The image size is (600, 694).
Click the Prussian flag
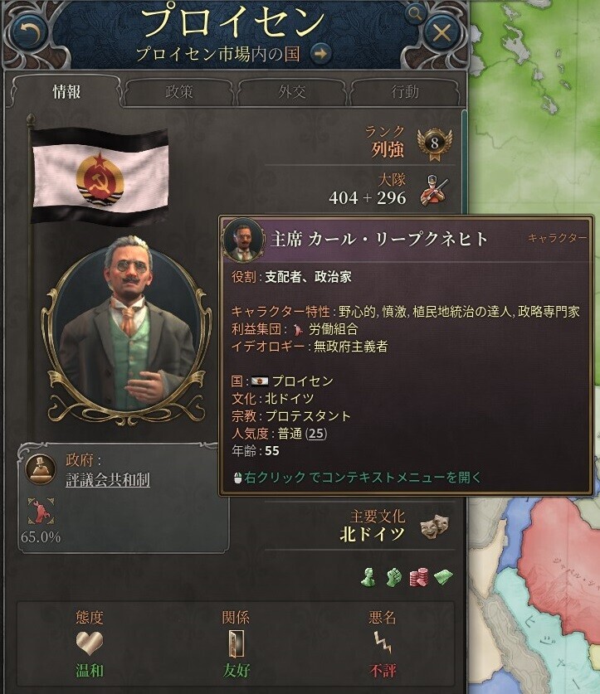[100, 176]
